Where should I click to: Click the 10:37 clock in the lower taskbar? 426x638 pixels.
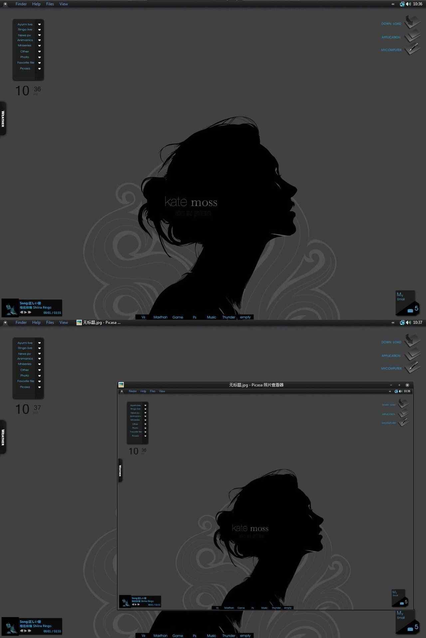point(418,322)
